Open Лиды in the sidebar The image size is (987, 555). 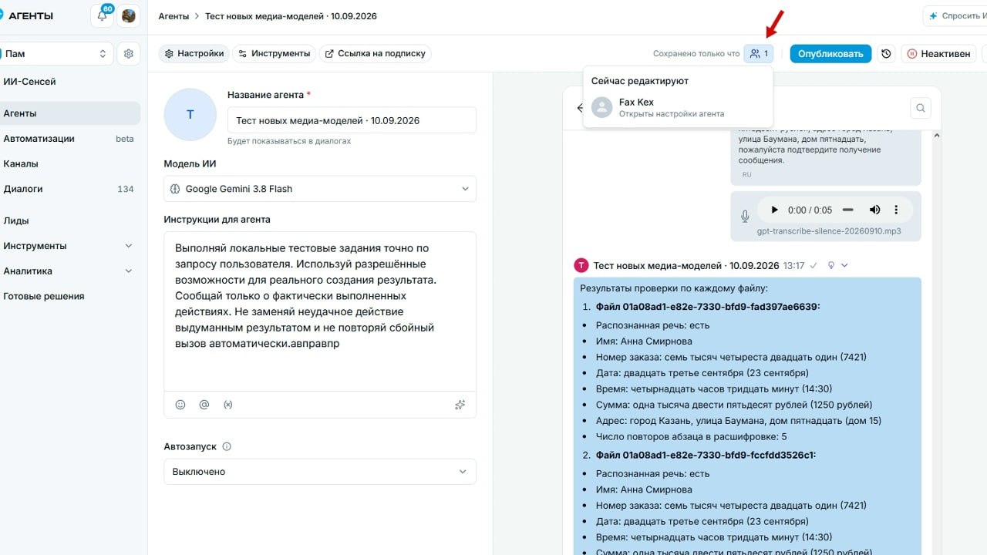(70, 220)
